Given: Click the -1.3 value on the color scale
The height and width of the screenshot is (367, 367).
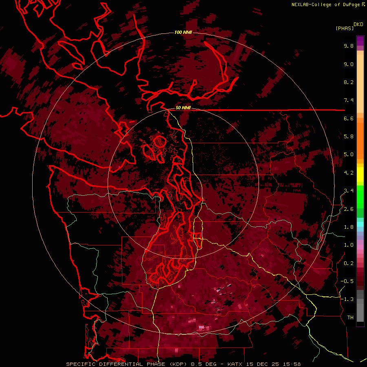Looking at the screenshot, I should pyautogui.click(x=347, y=299).
